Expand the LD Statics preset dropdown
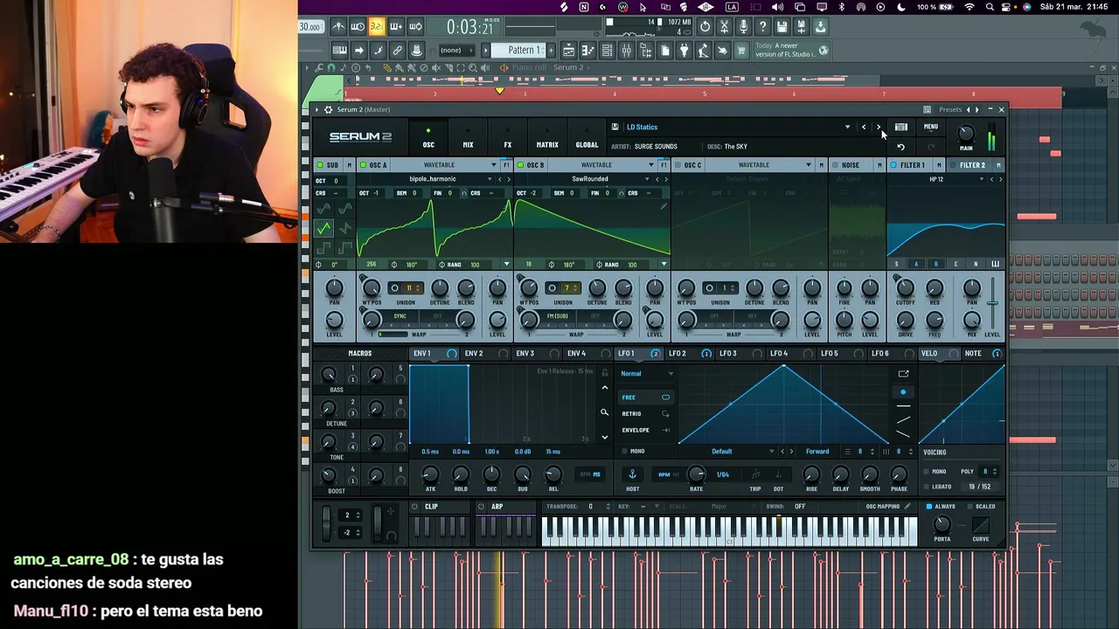Image resolution: width=1119 pixels, height=629 pixels. pyautogui.click(x=846, y=128)
